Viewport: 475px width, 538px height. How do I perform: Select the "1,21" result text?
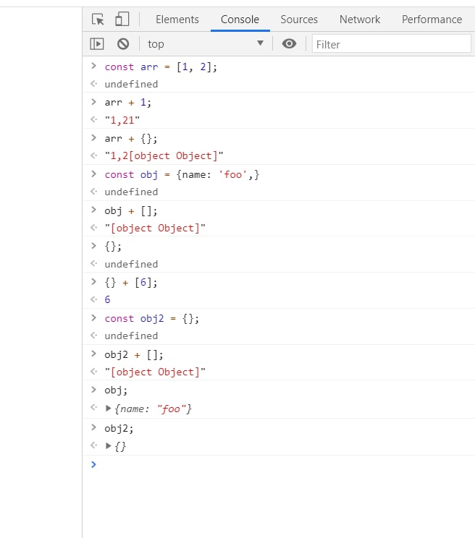(x=122, y=120)
